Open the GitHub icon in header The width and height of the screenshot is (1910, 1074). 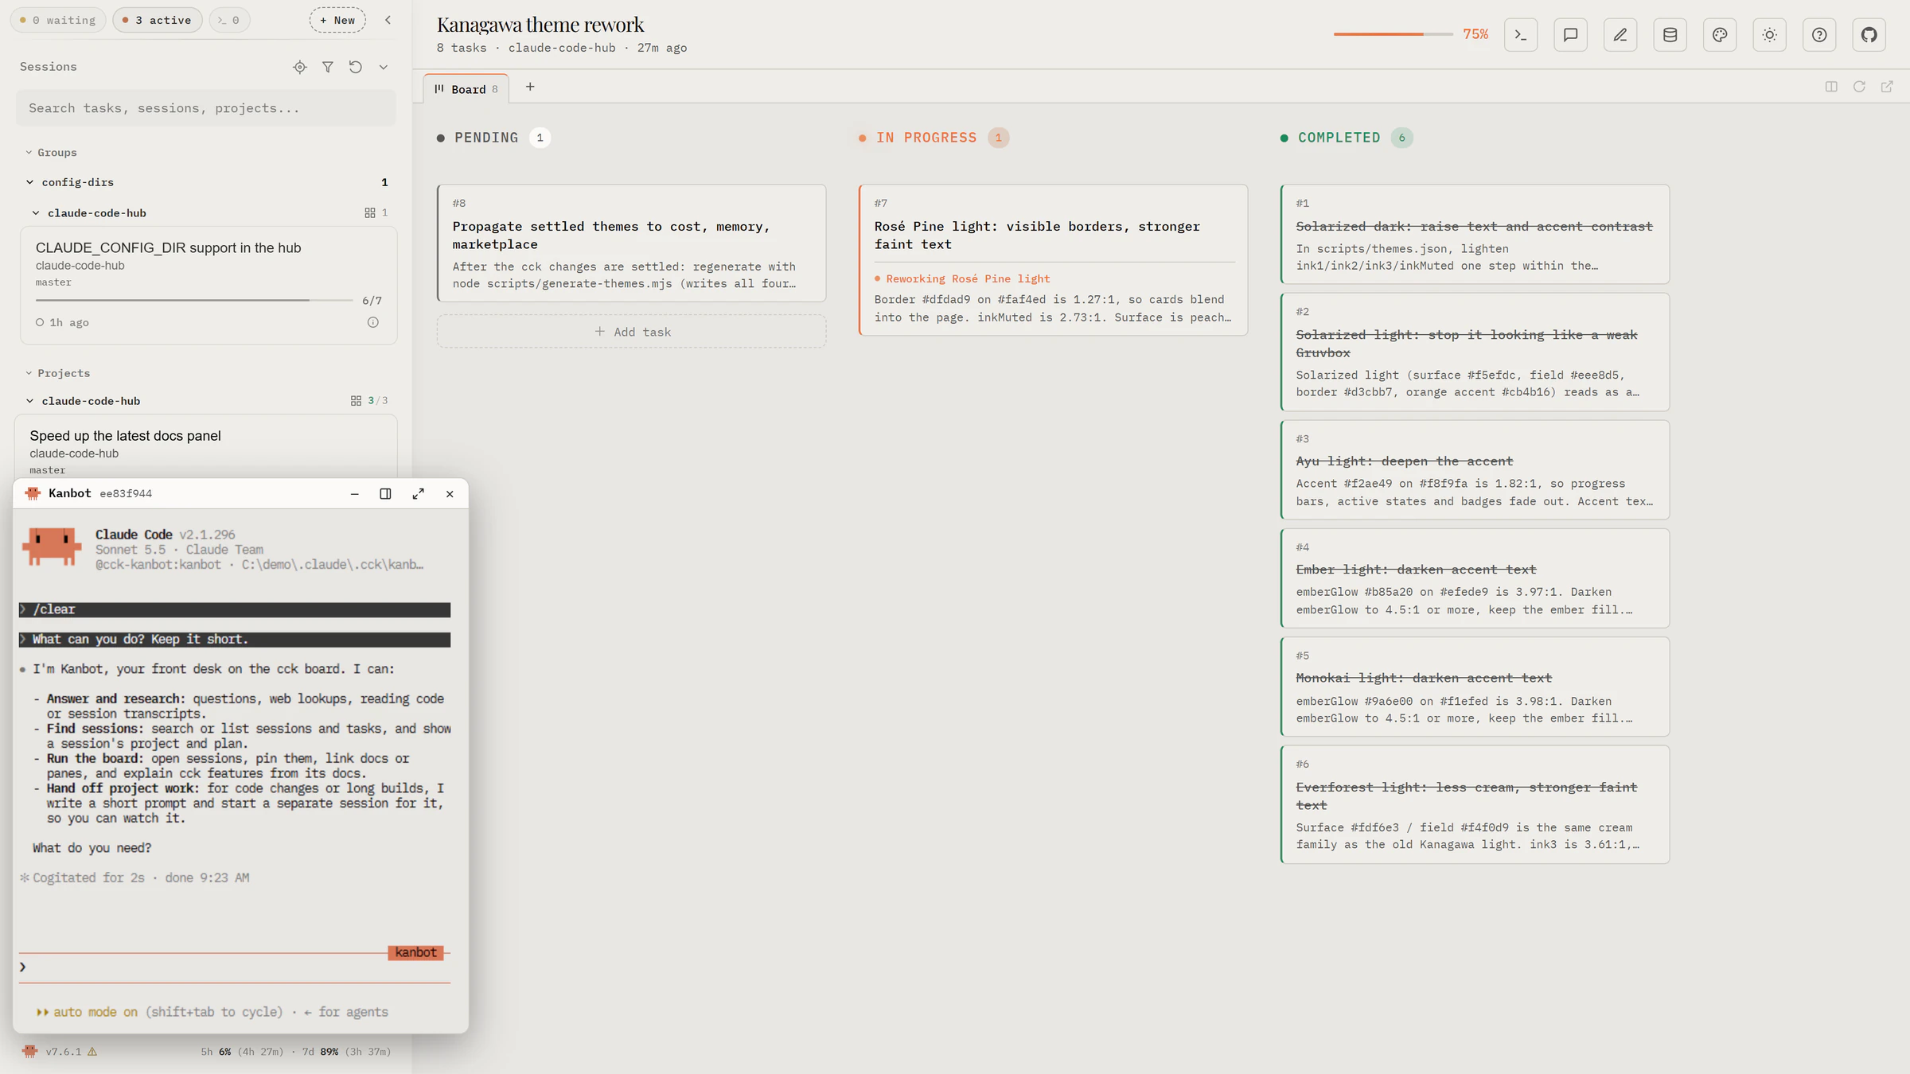(1869, 34)
